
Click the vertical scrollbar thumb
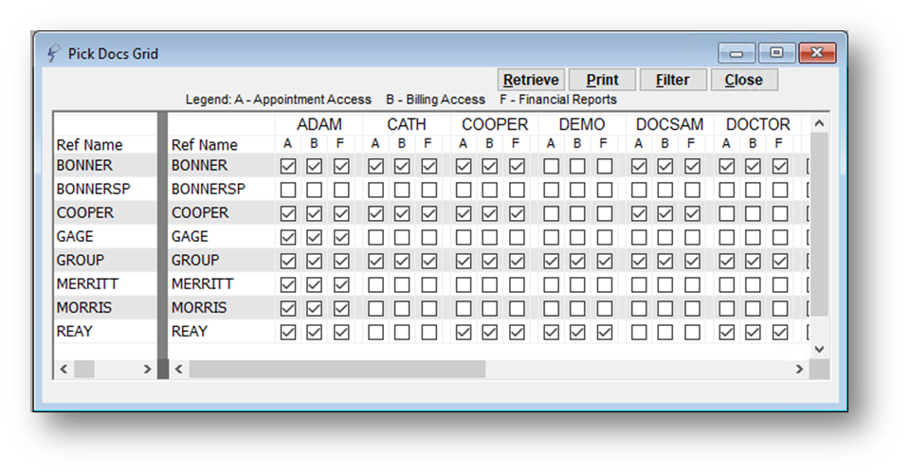819,224
